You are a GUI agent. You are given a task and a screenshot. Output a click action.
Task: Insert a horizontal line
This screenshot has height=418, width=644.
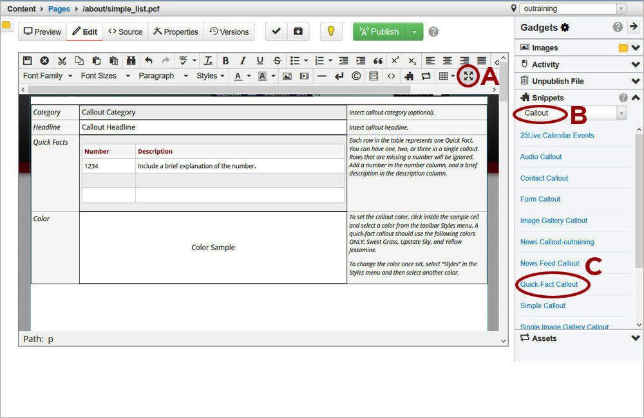click(322, 76)
